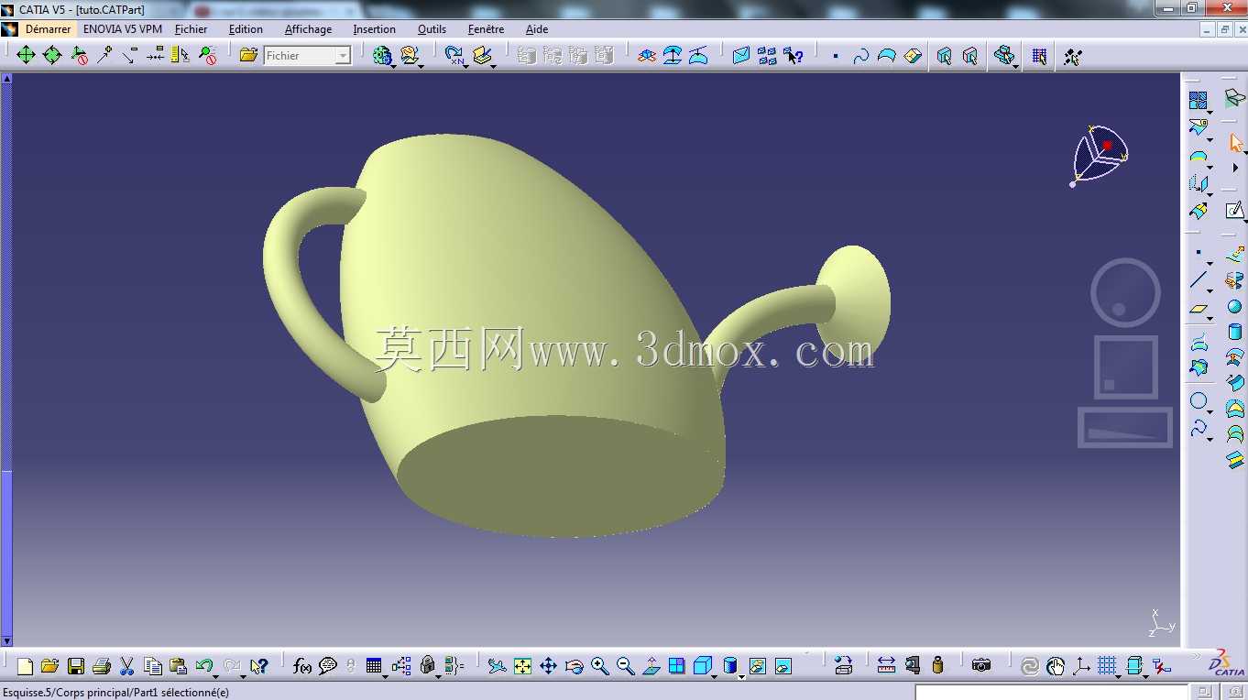Click the Cylinder surface icon in right toolbar

pyautogui.click(x=1235, y=333)
